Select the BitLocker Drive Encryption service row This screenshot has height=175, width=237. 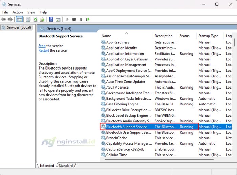tap(166, 110)
